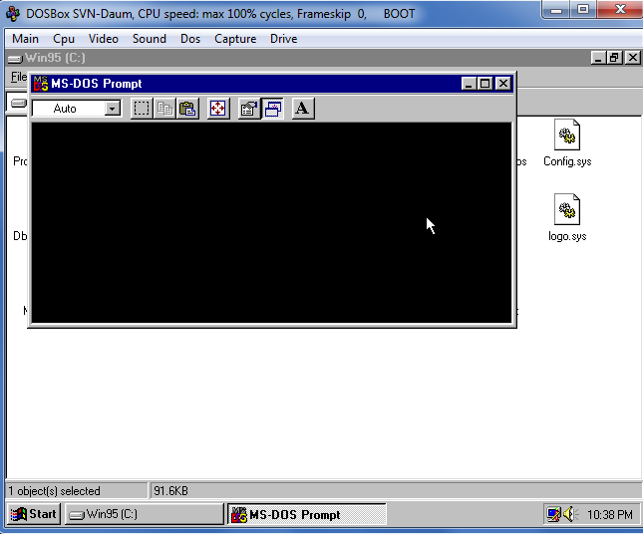Switch MS-DOS Prompt to full screen
This screenshot has width=643, height=534.
[x=217, y=109]
